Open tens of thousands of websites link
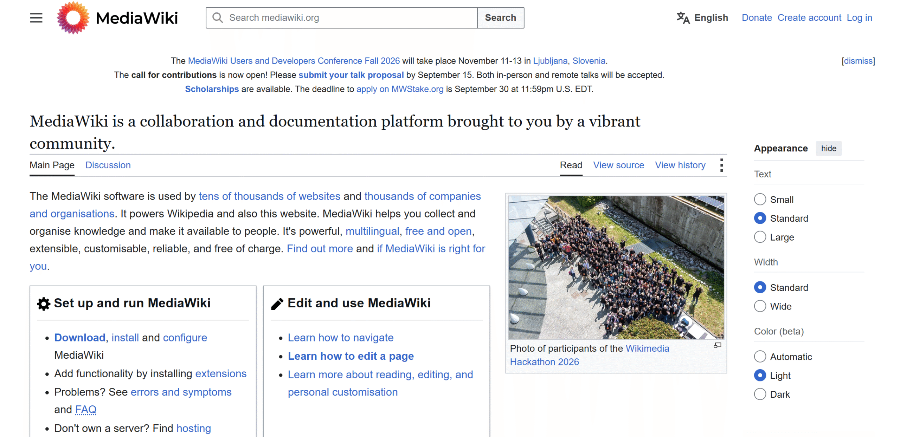This screenshot has width=900, height=437. point(269,196)
